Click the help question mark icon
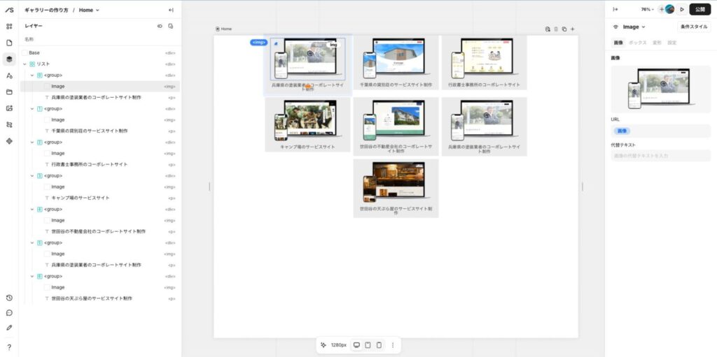 [x=9, y=347]
